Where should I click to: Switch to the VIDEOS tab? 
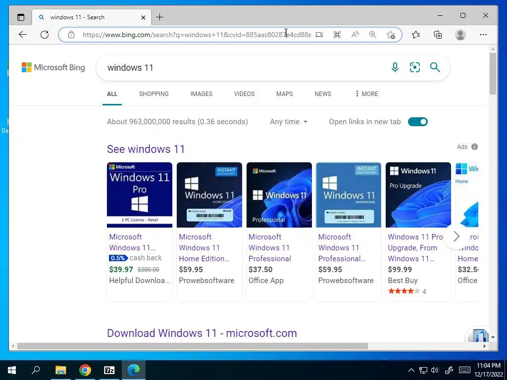244,94
